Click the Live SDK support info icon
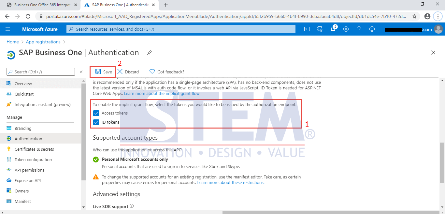 pos(132,206)
